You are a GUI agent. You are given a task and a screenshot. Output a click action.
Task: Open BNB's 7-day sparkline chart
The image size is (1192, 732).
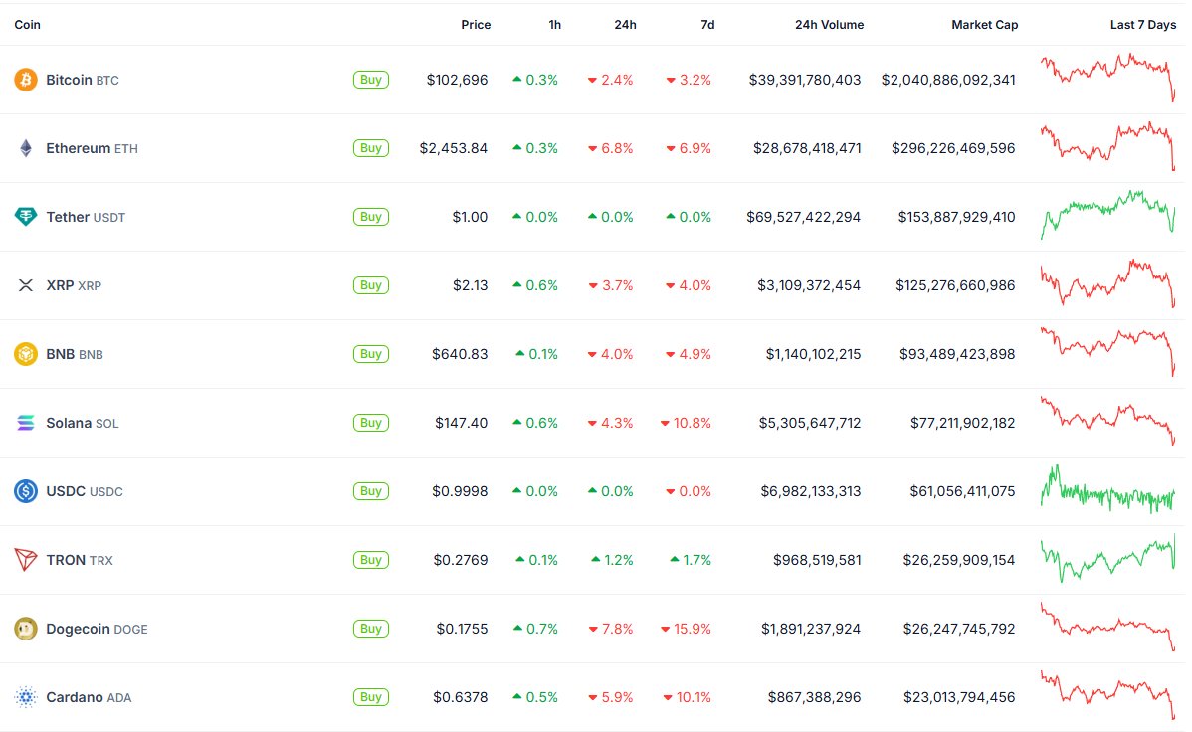click(1107, 351)
